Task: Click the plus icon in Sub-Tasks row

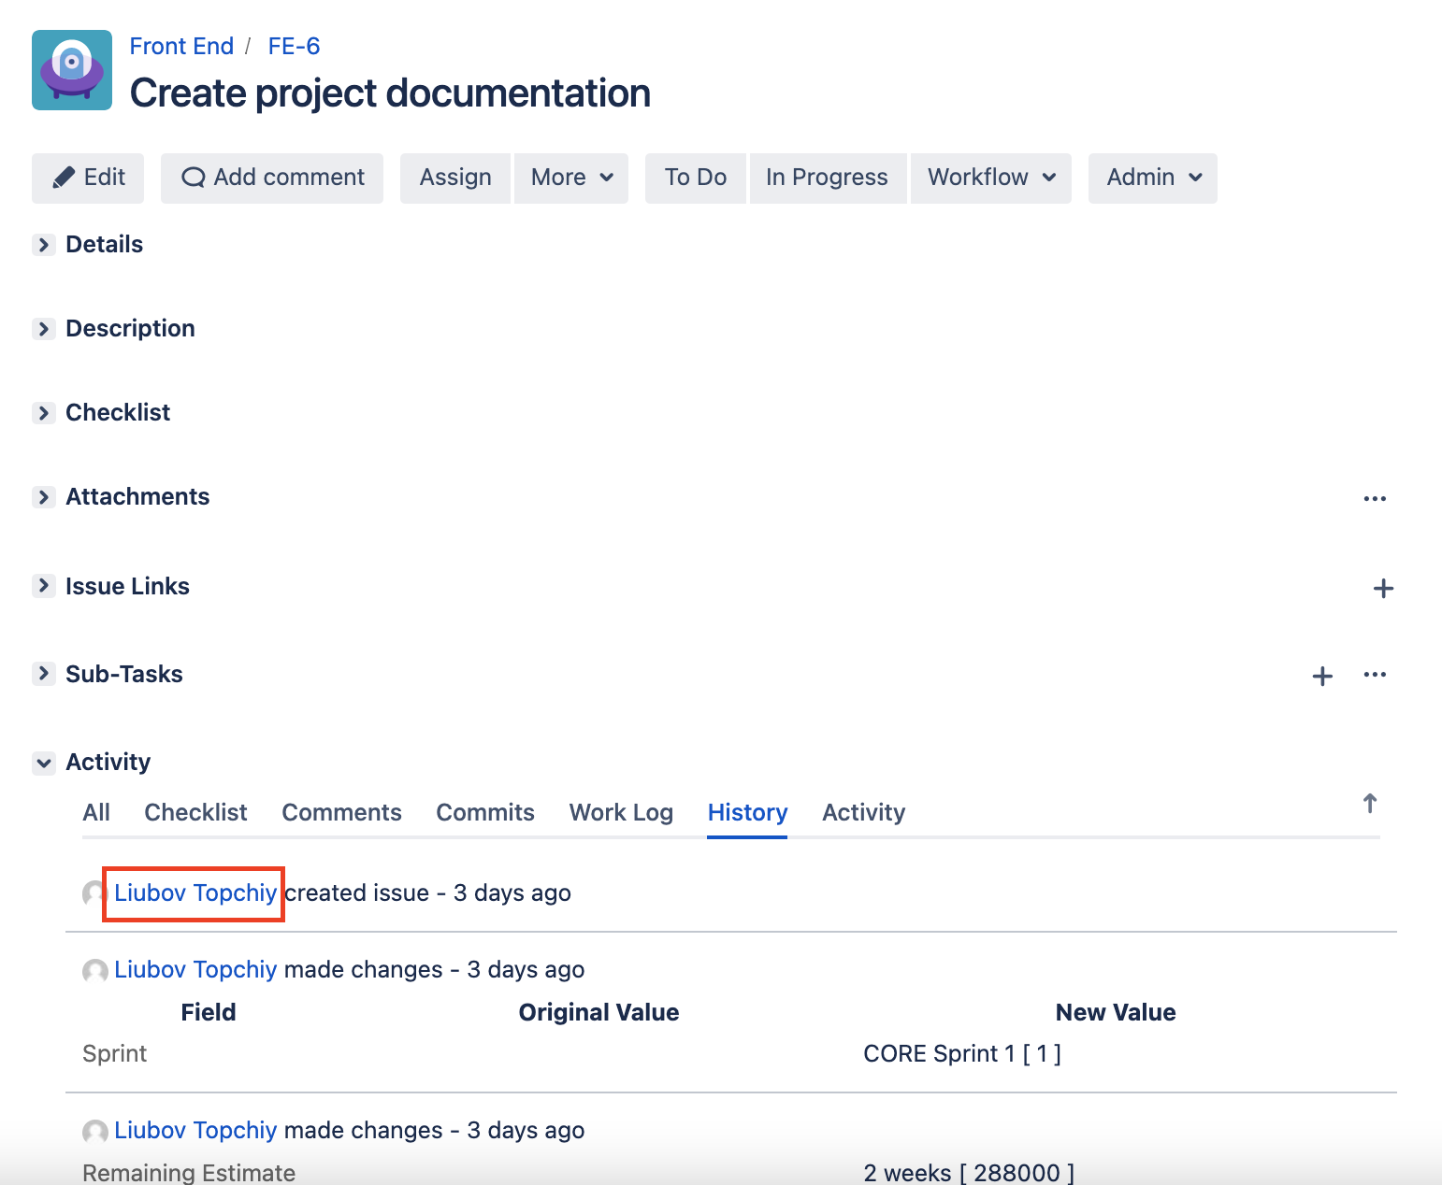Action: tap(1322, 676)
